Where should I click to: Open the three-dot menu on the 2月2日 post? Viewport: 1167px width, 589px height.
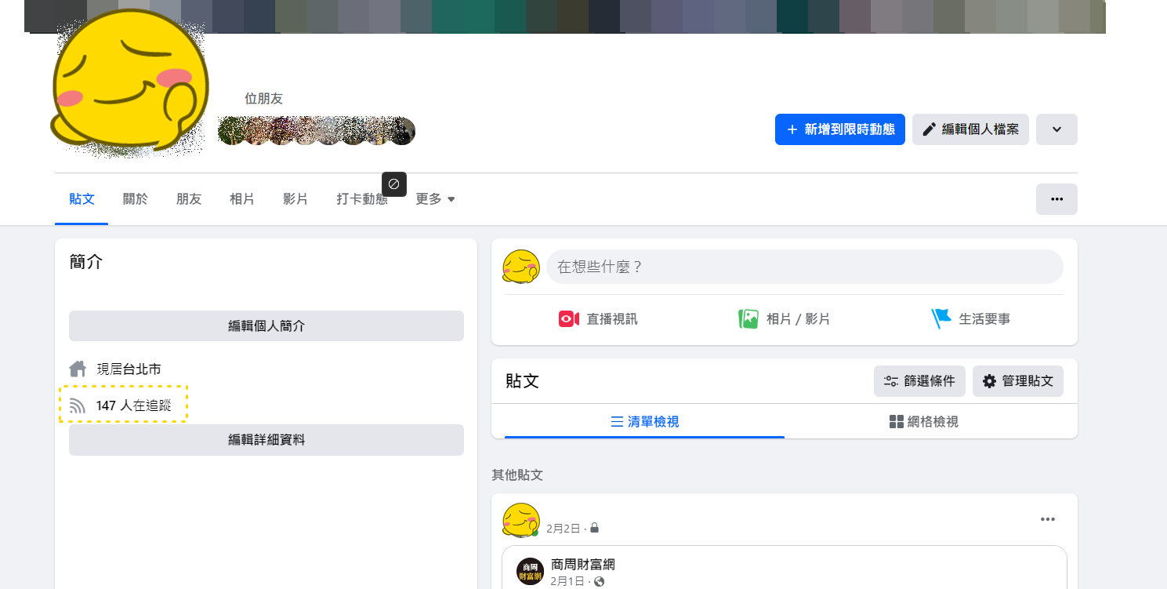tap(1048, 519)
